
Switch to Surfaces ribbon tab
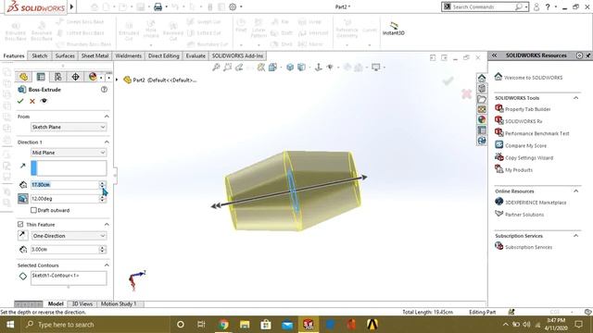coord(65,55)
